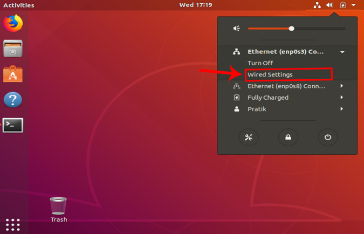Viewport: 364px width, 234px height.
Task: Open the Help icon in the dock
Action: pos(13,100)
